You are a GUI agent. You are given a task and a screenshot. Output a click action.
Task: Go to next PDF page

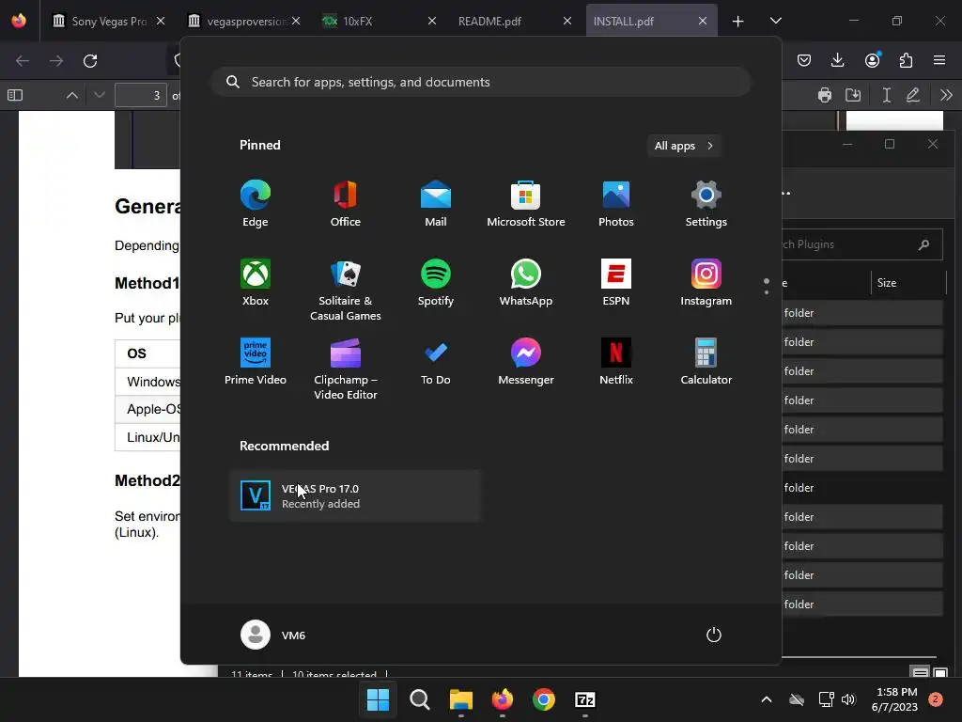(x=100, y=95)
